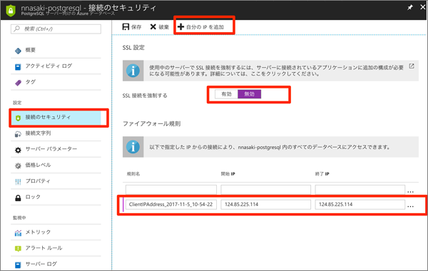This screenshot has width=428, height=271.
Task: Click the info icon in the firewall notice
Action: click(x=133, y=147)
